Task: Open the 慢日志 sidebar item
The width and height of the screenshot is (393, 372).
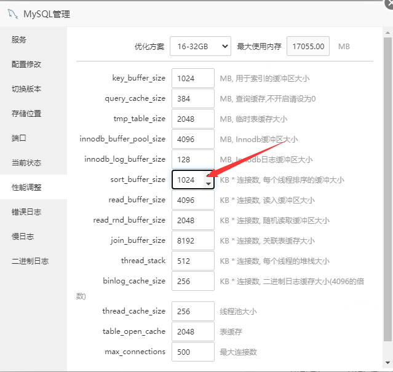Action: (23, 237)
